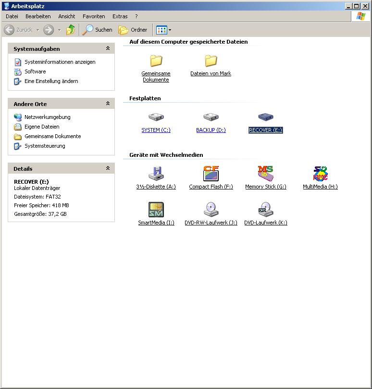The height and width of the screenshot is (389, 372).
Task: Minimize the Arbeitsplatz window
Action: [x=348, y=6]
